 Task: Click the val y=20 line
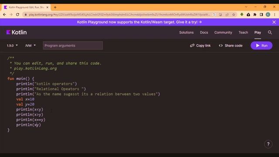point(25,104)
